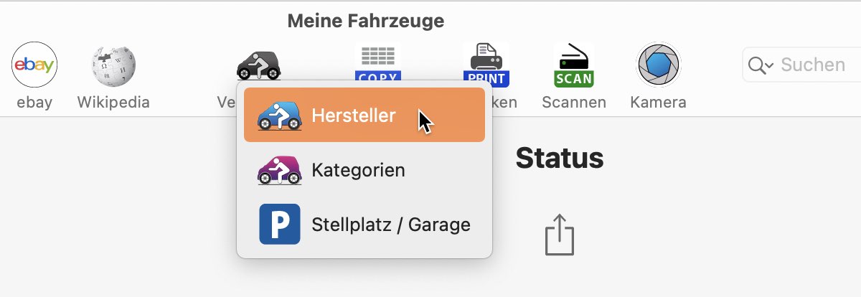Click the SCAN scanner icon
Viewport: 861px width, 297px height.
coord(574,65)
